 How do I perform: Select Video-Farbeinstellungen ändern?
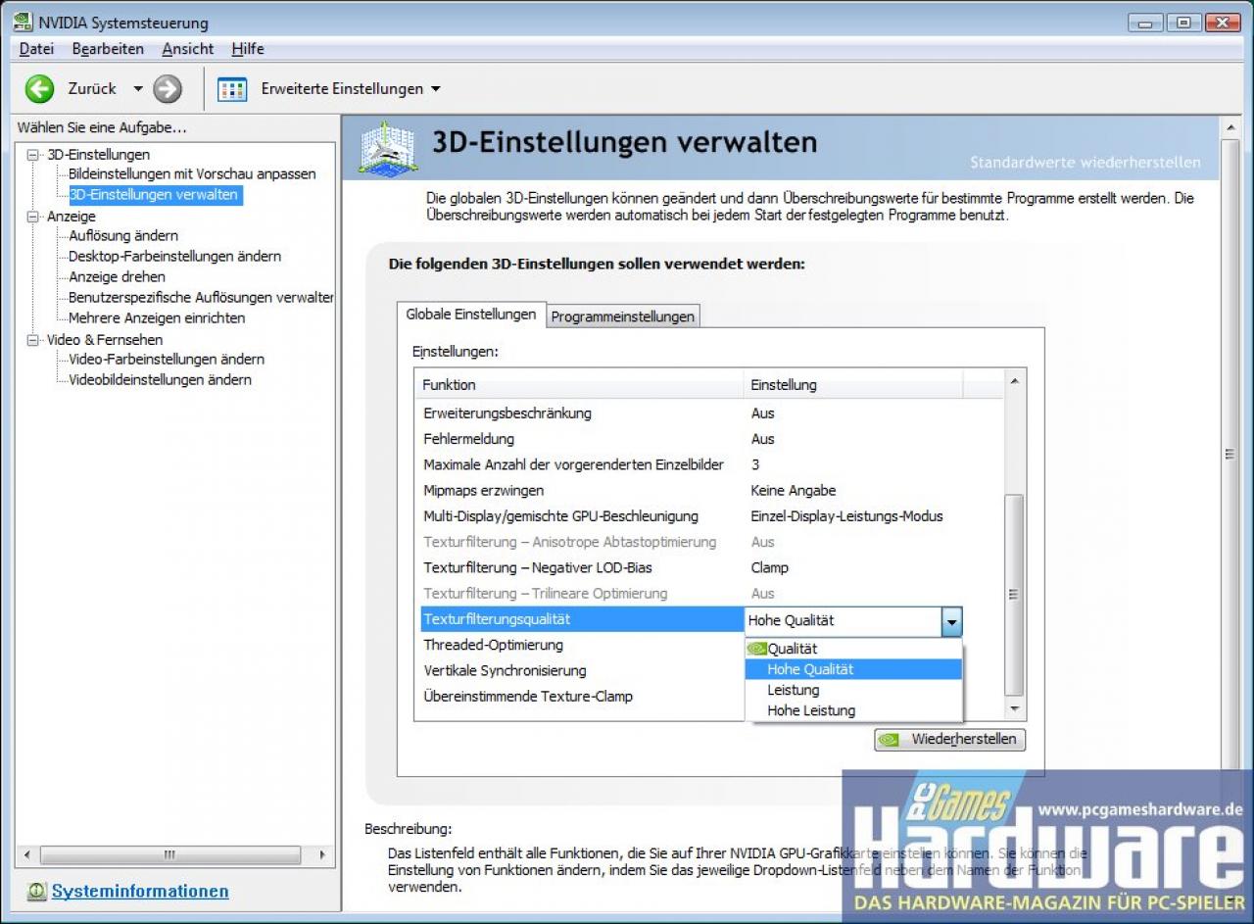point(167,360)
